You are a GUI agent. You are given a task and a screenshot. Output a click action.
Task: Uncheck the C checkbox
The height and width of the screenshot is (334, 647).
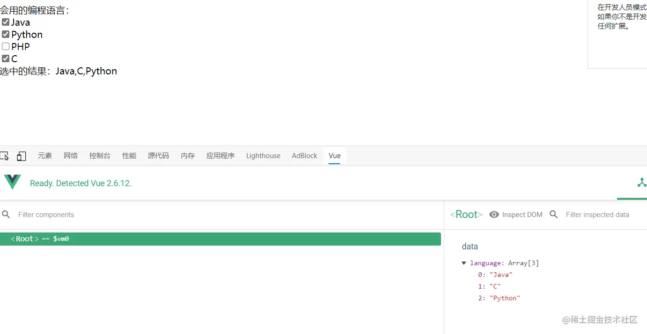pyautogui.click(x=6, y=58)
